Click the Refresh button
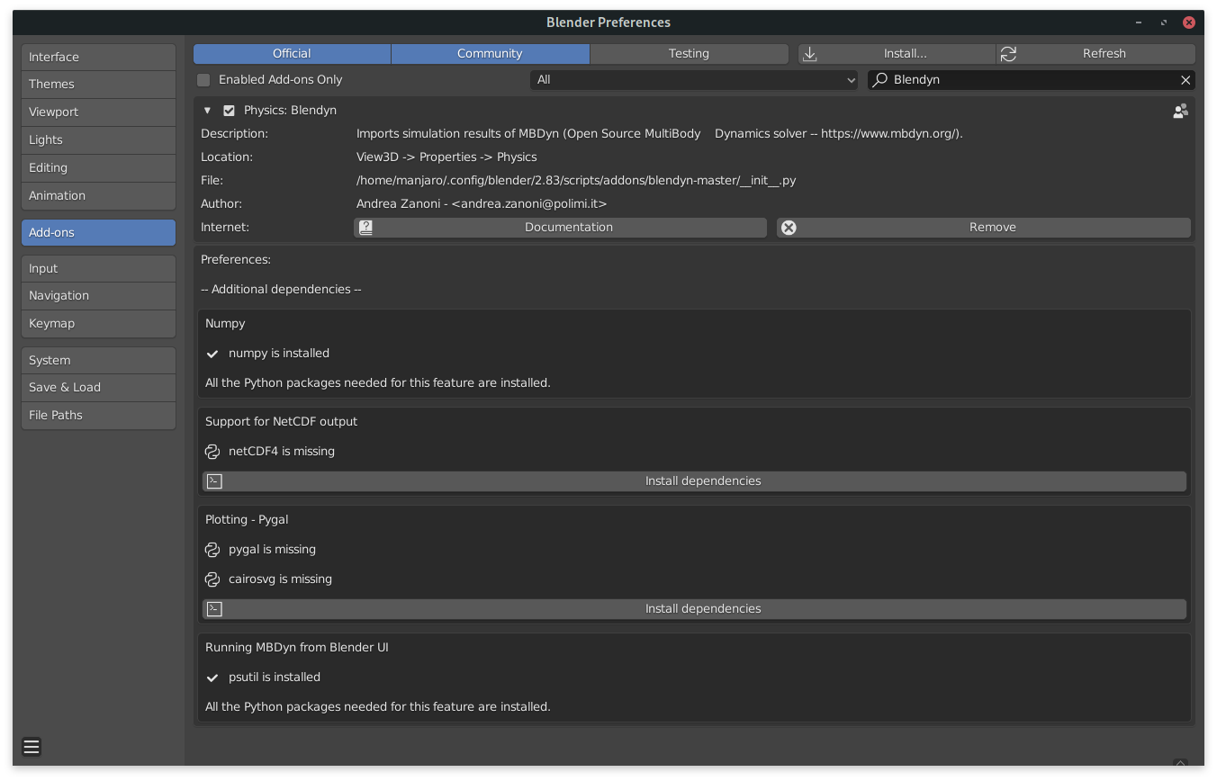Viewport: 1217px width, 781px height. [1095, 54]
